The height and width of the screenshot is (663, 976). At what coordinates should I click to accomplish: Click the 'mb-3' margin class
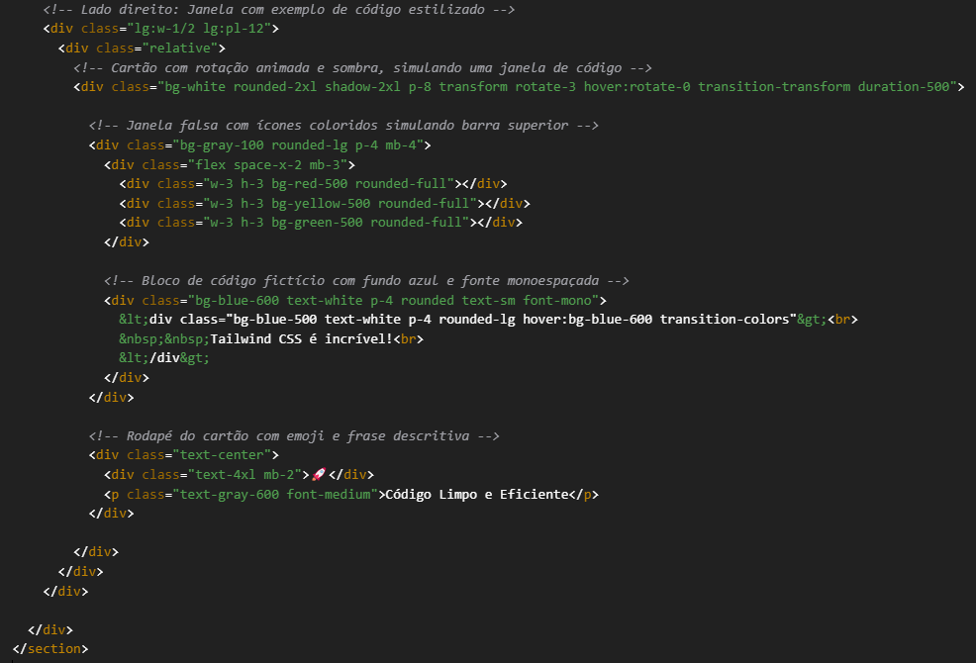click(325, 165)
